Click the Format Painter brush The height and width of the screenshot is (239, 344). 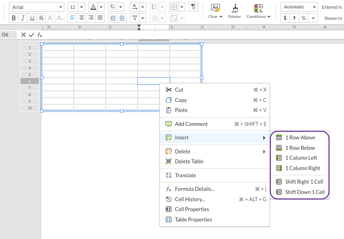click(x=235, y=11)
